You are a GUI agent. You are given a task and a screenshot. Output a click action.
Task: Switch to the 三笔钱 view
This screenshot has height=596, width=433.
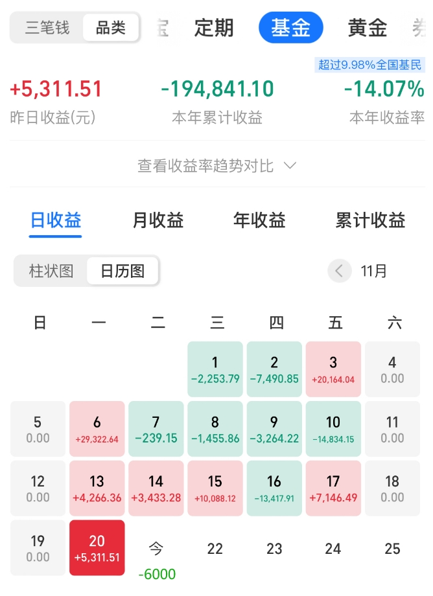tap(47, 28)
